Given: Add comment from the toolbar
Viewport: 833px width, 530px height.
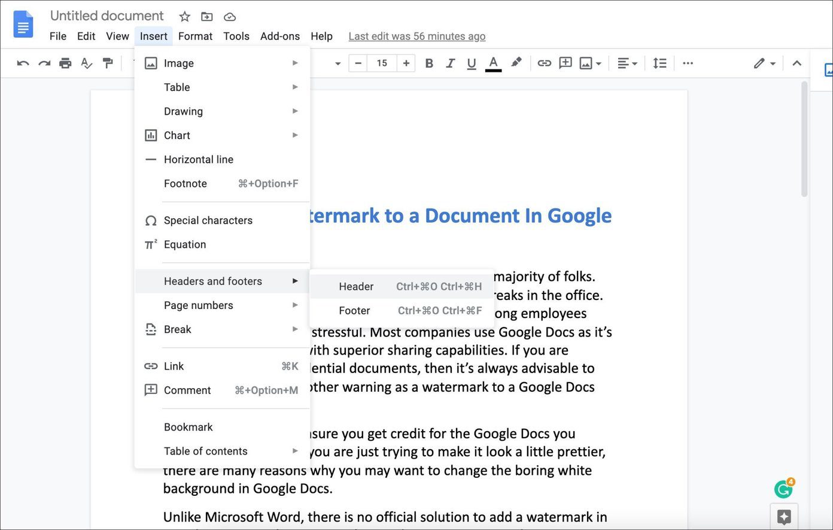Looking at the screenshot, I should point(565,63).
